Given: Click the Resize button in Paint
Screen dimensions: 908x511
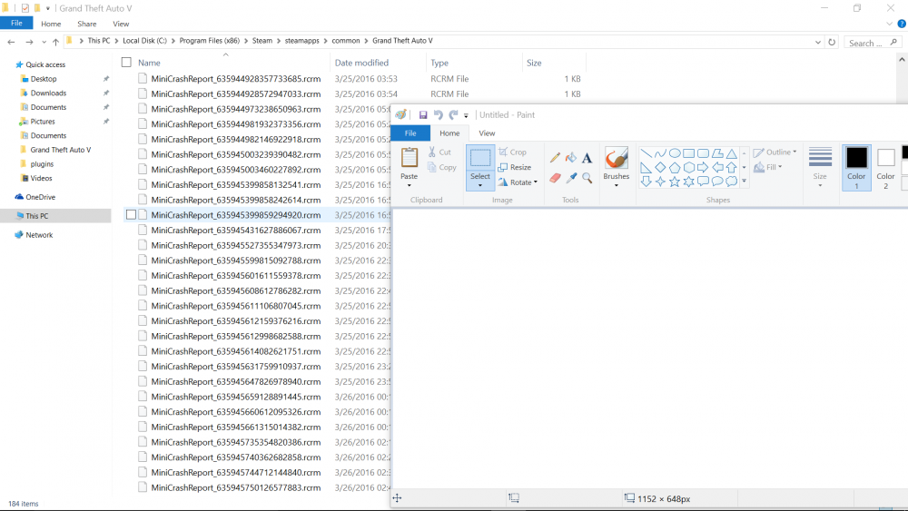Looking at the screenshot, I should (514, 167).
